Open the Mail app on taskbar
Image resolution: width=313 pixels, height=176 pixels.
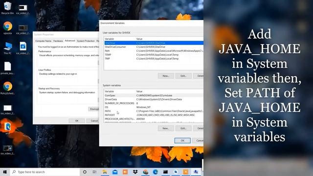click(115, 172)
